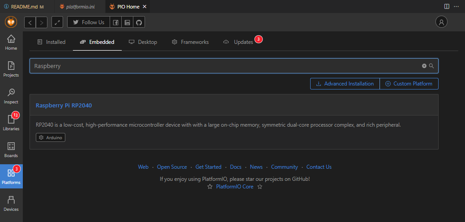Image resolution: width=465 pixels, height=222 pixels.
Task: Click the star icon right of PlatformIO Core
Action: (x=260, y=187)
